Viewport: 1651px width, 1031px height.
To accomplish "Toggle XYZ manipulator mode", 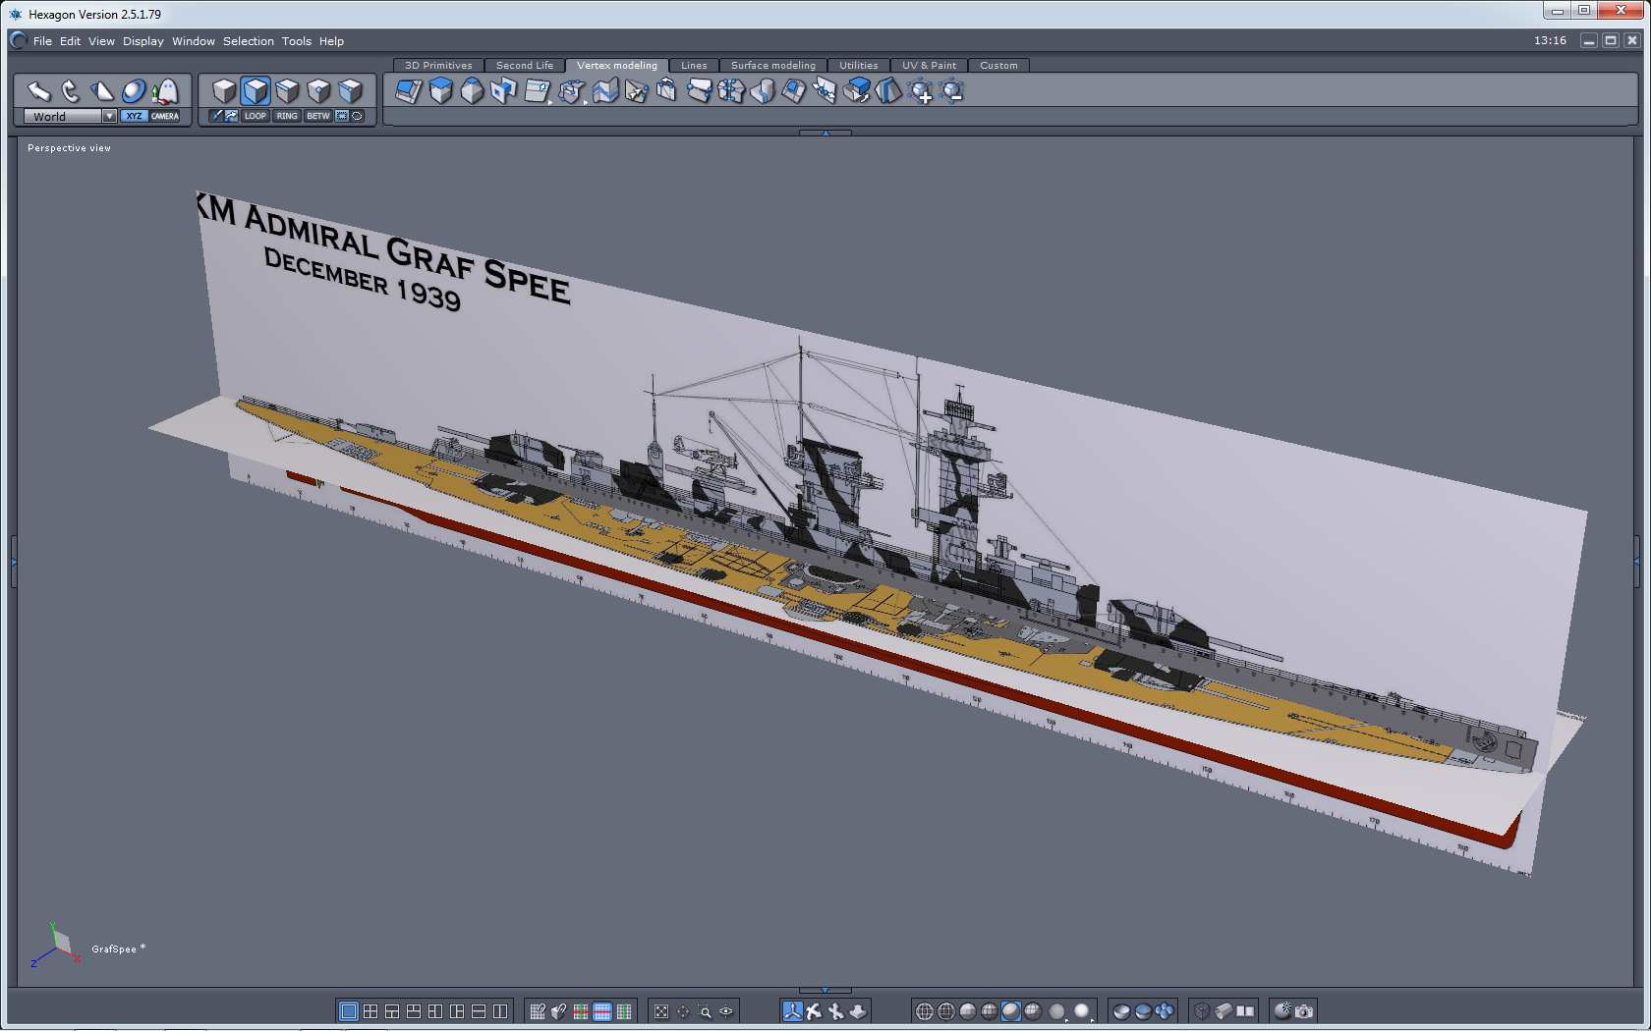I will tap(134, 116).
